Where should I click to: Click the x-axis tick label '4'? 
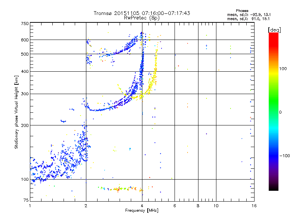pos(142,206)
